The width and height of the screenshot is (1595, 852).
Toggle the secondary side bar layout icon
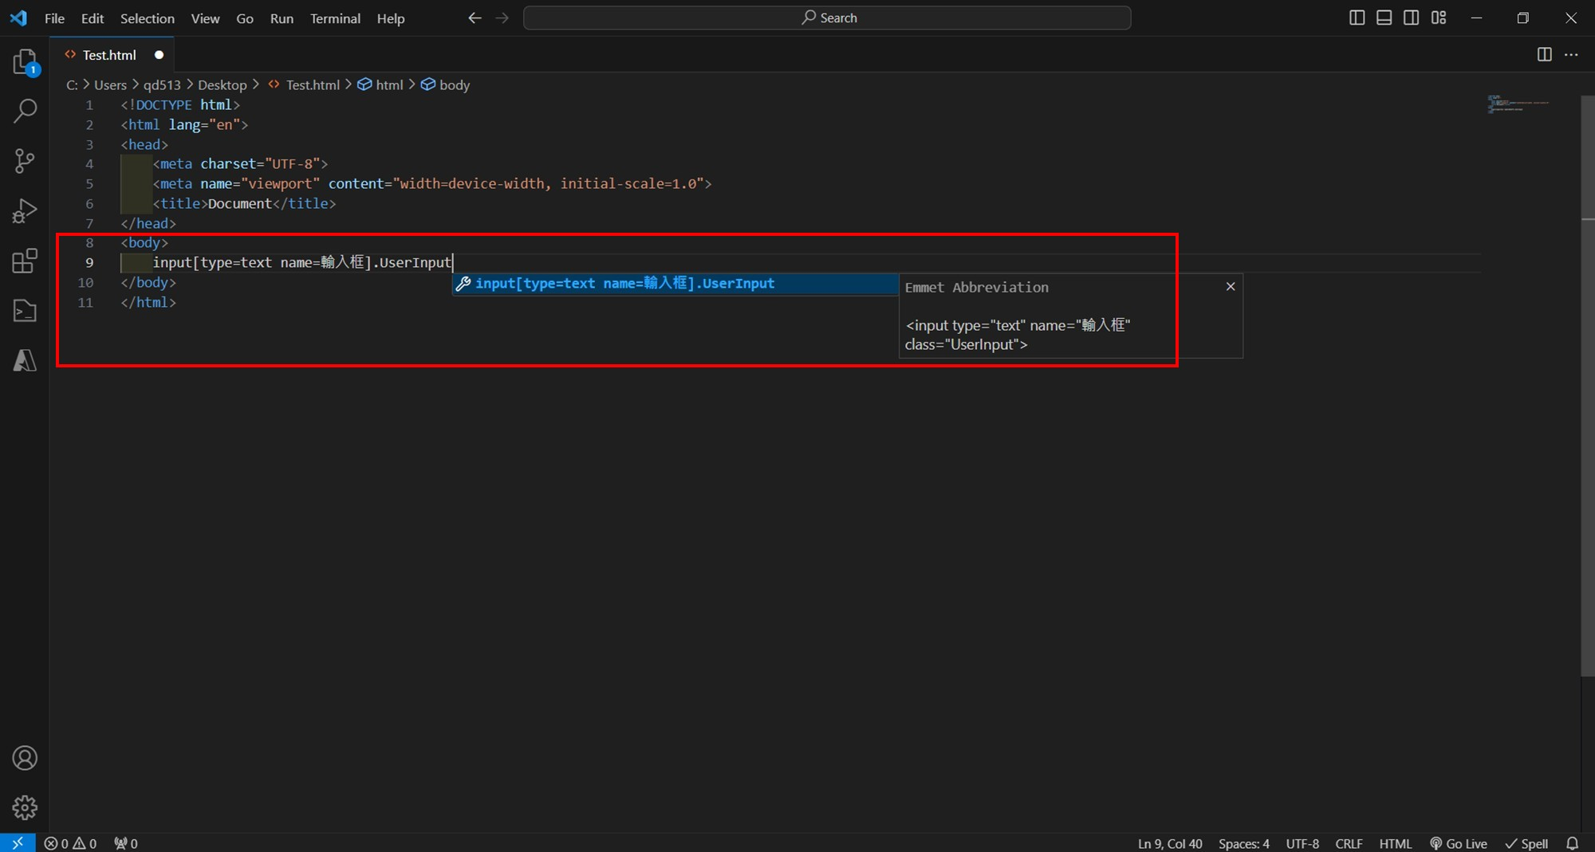(x=1411, y=18)
